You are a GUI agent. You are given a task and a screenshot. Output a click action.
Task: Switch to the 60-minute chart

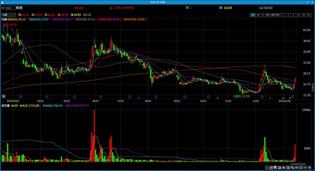pos(309,15)
